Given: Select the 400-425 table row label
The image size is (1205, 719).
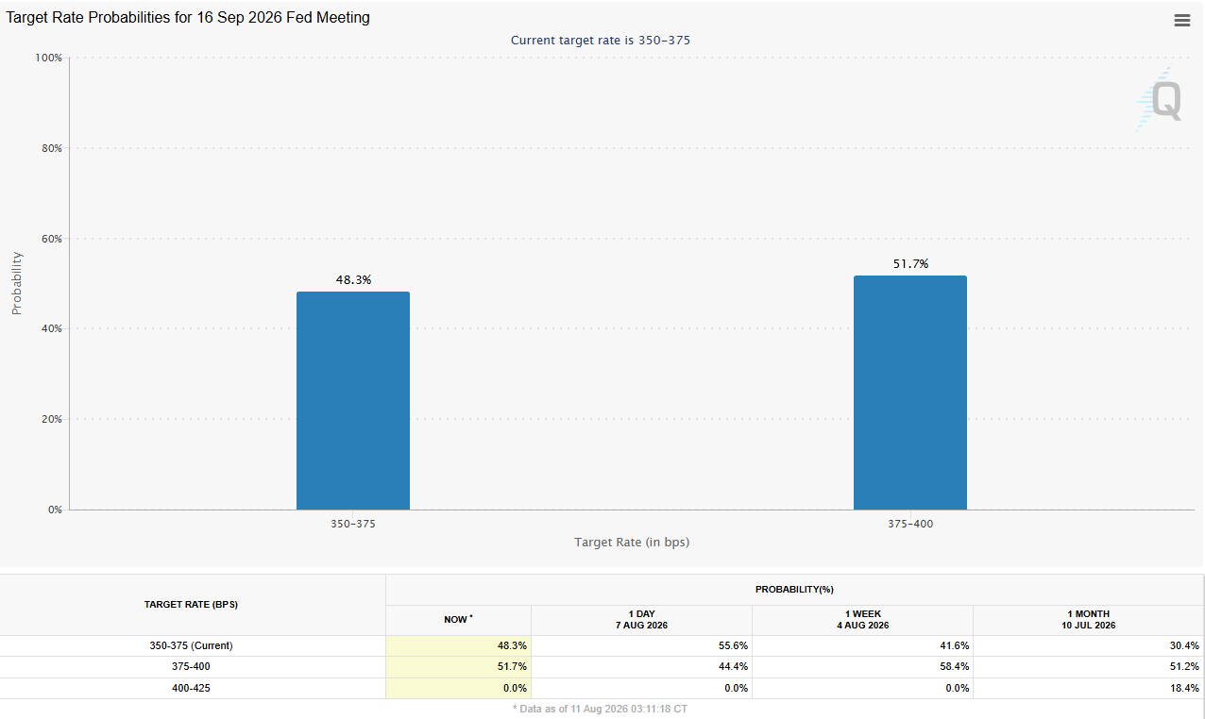Looking at the screenshot, I should tap(191, 688).
